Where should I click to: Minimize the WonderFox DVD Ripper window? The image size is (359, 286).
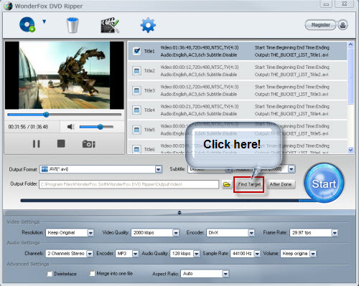coord(326,4)
